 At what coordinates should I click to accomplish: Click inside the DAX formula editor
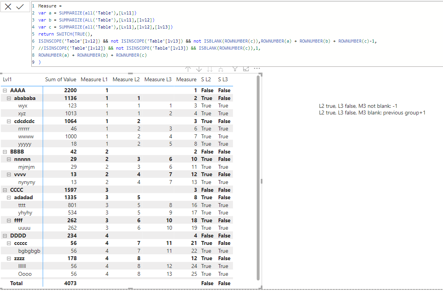coord(237,34)
